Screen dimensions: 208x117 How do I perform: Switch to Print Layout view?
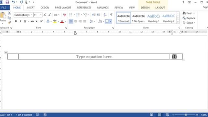[x=160, y=115]
